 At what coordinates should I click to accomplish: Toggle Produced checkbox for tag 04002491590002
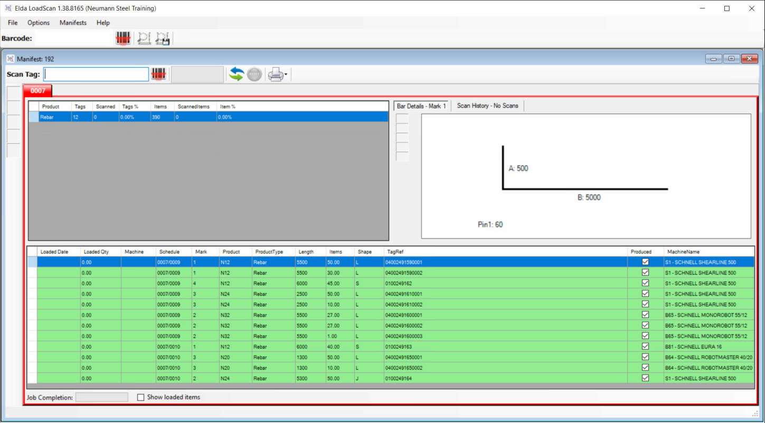(645, 272)
